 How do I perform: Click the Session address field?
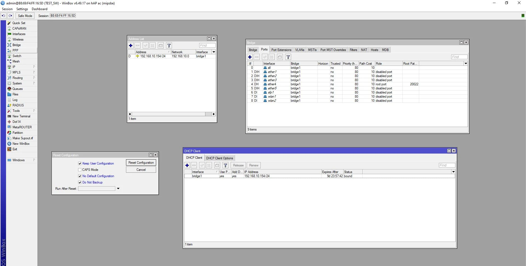coord(63,16)
